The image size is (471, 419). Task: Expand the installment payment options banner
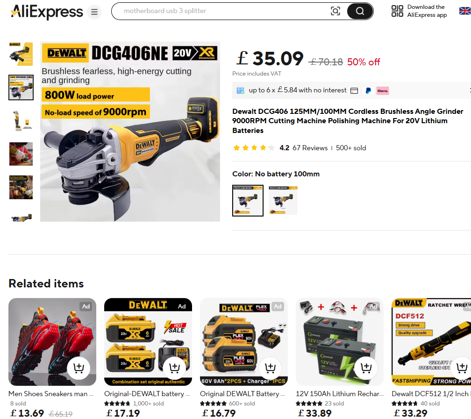(x=351, y=90)
